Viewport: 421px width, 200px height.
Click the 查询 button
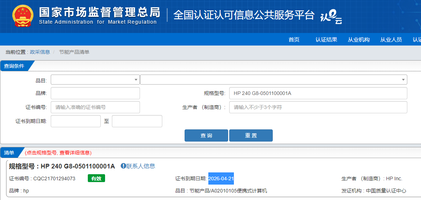pyautogui.click(x=206, y=135)
